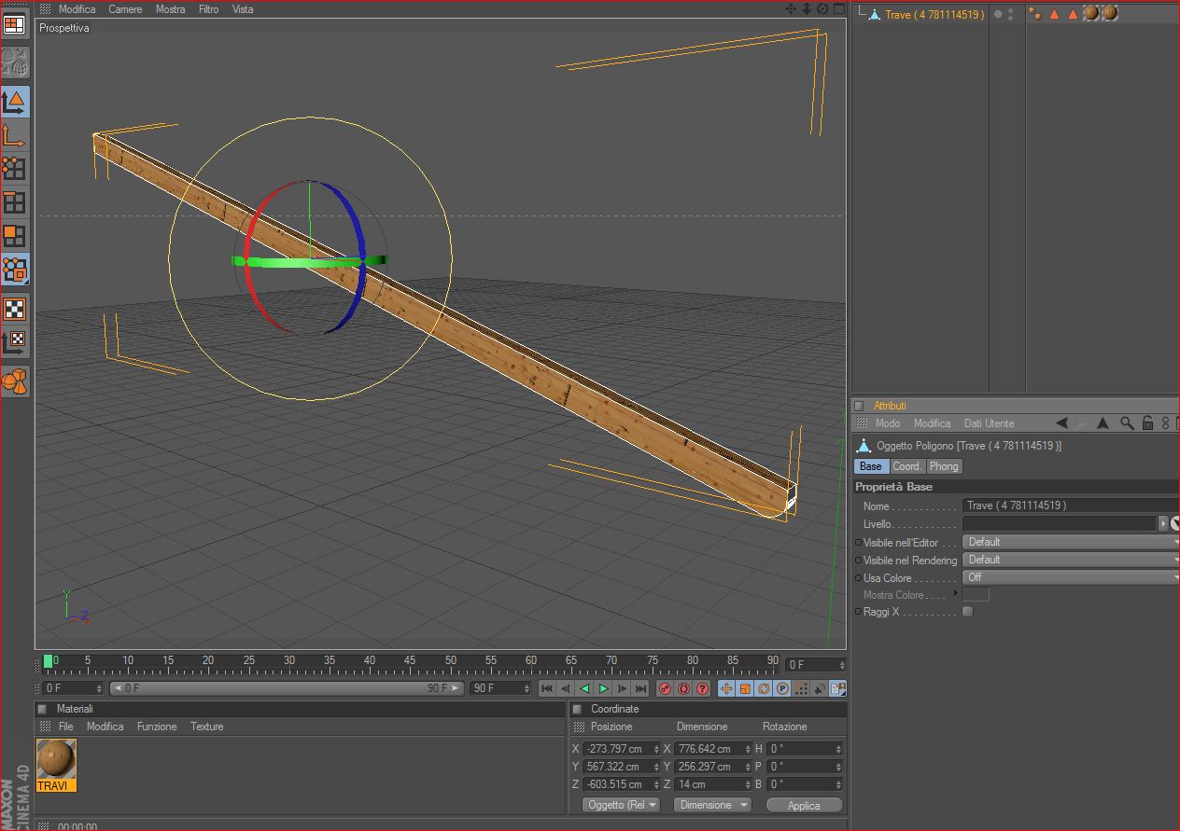Click the Make Editable tool icon

tap(14, 62)
